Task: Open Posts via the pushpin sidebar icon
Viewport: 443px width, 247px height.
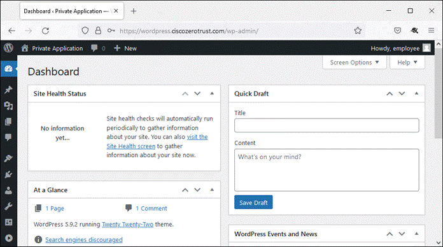Action: coord(8,90)
